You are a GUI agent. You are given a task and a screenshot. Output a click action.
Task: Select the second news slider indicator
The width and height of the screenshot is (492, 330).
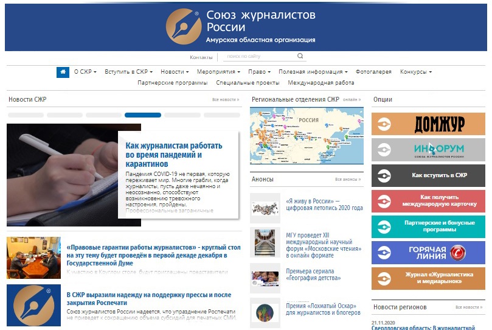[64, 115]
